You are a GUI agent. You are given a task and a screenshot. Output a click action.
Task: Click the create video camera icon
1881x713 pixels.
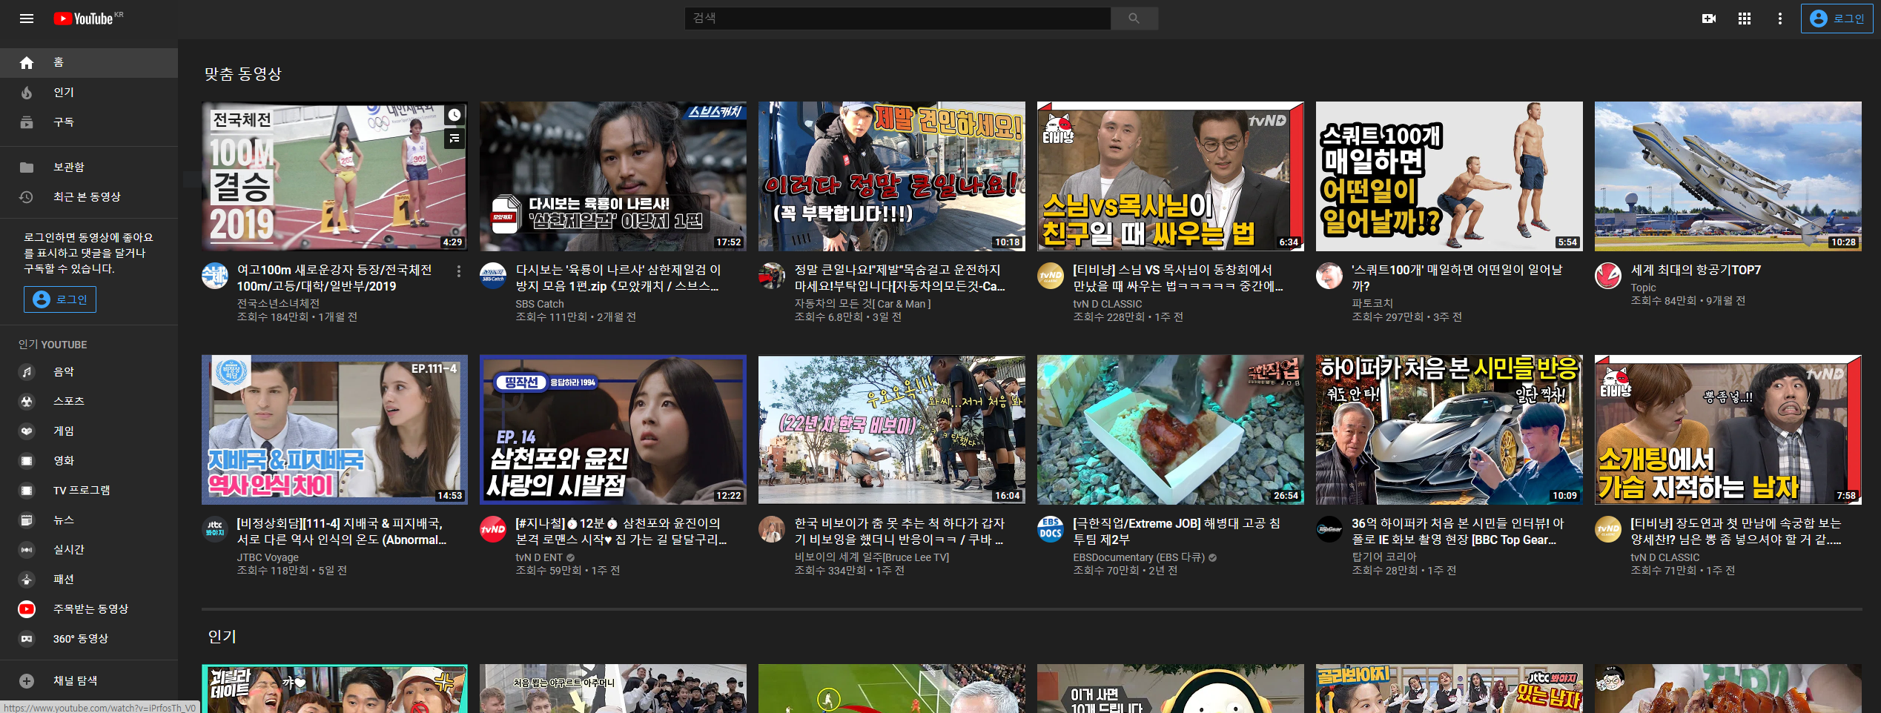point(1708,19)
